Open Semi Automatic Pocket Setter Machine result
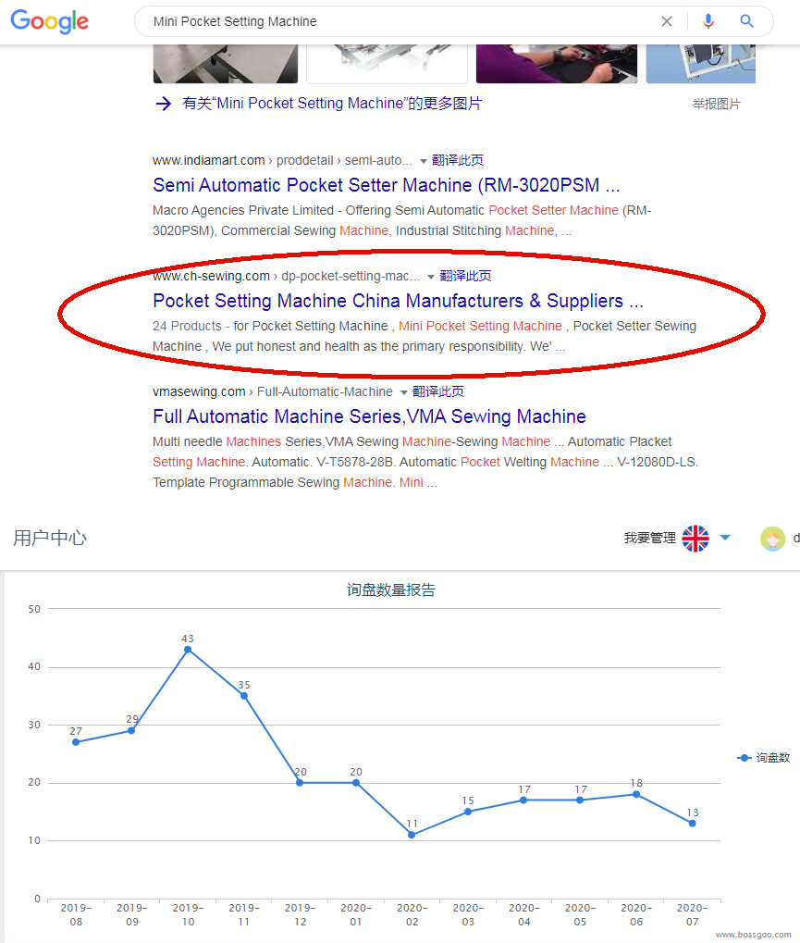This screenshot has width=800, height=943. pos(386,185)
